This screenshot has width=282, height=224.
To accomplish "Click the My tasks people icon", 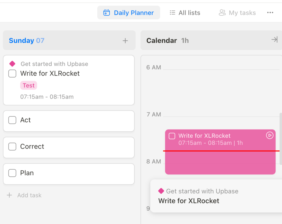I will (222, 13).
